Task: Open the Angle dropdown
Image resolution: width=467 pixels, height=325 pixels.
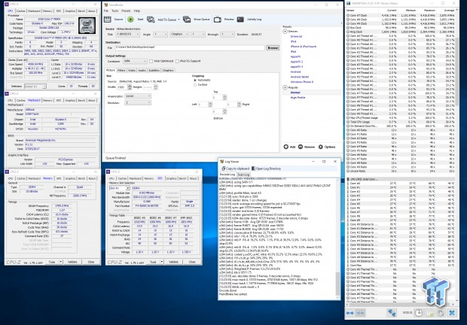Action: click(160, 35)
